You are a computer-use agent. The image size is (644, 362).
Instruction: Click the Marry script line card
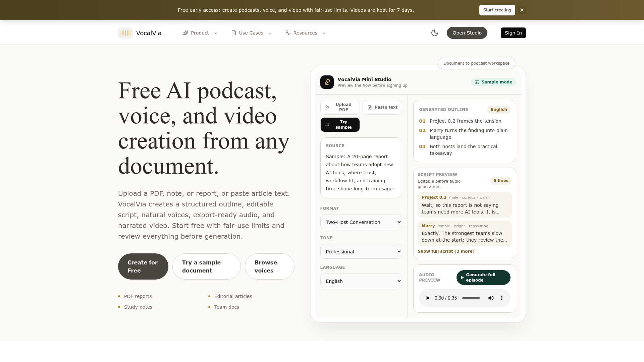click(465, 233)
